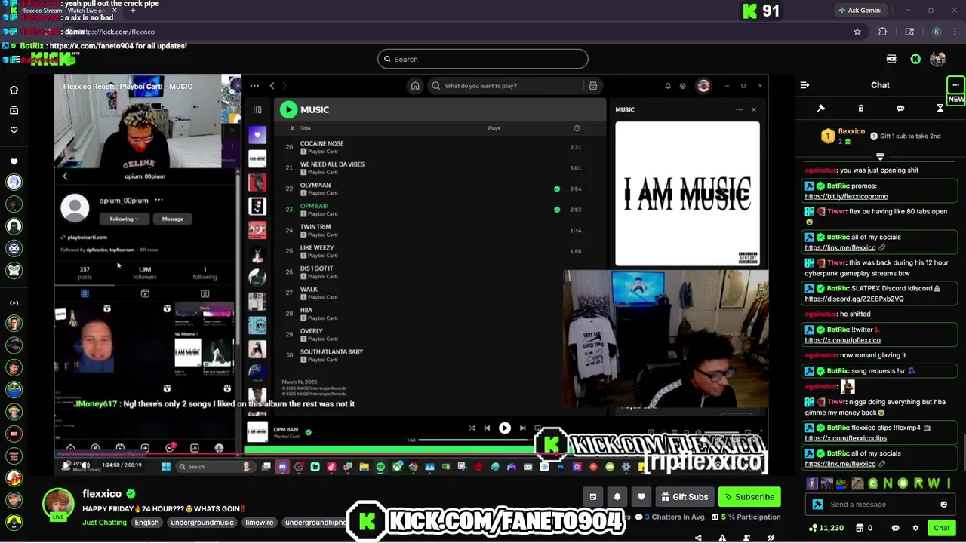Collapse the chat panel with arrow icon

pyautogui.click(x=804, y=85)
